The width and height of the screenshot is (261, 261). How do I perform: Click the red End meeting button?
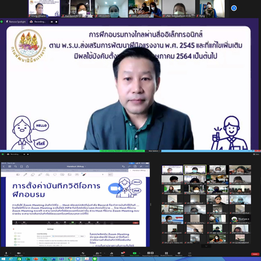(255, 254)
